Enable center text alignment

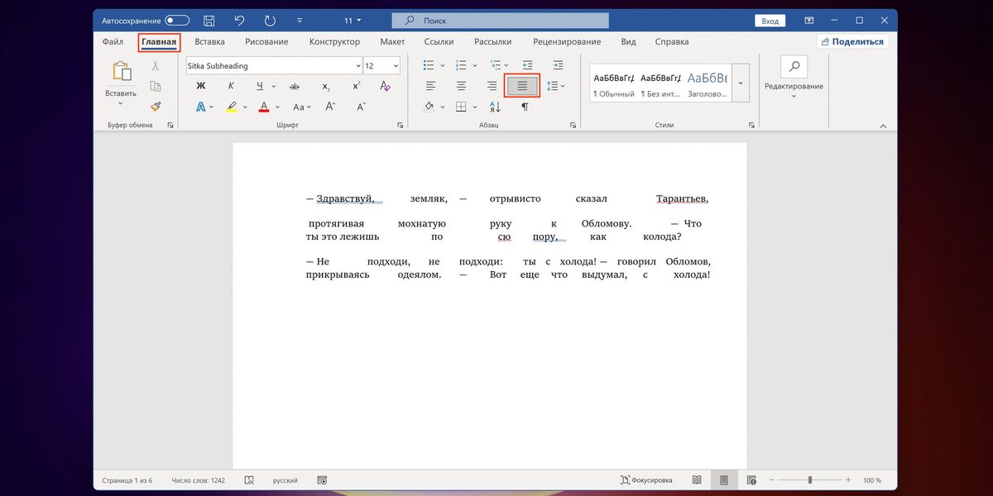point(460,85)
